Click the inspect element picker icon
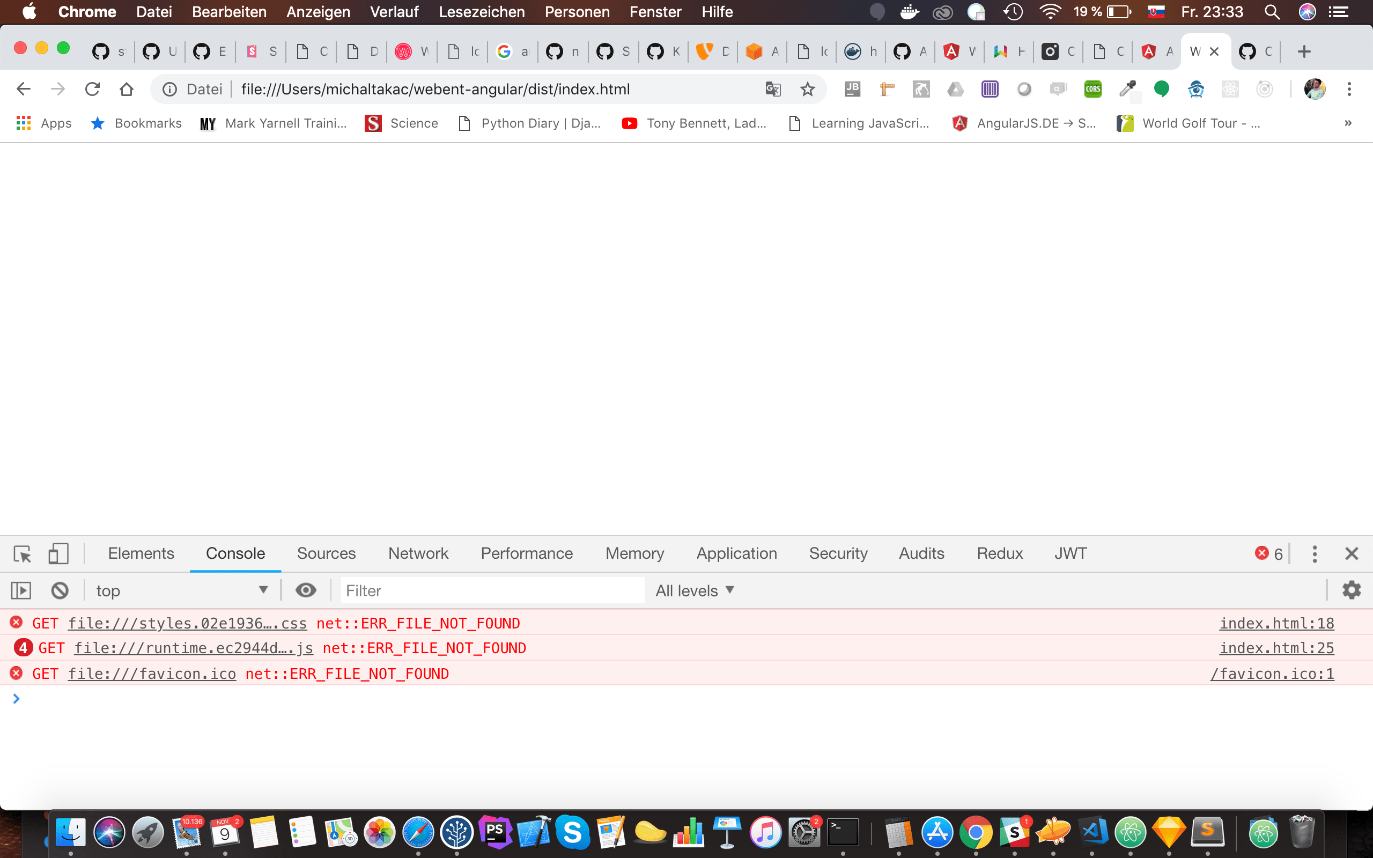Screen dimensions: 1373x858 23,553
